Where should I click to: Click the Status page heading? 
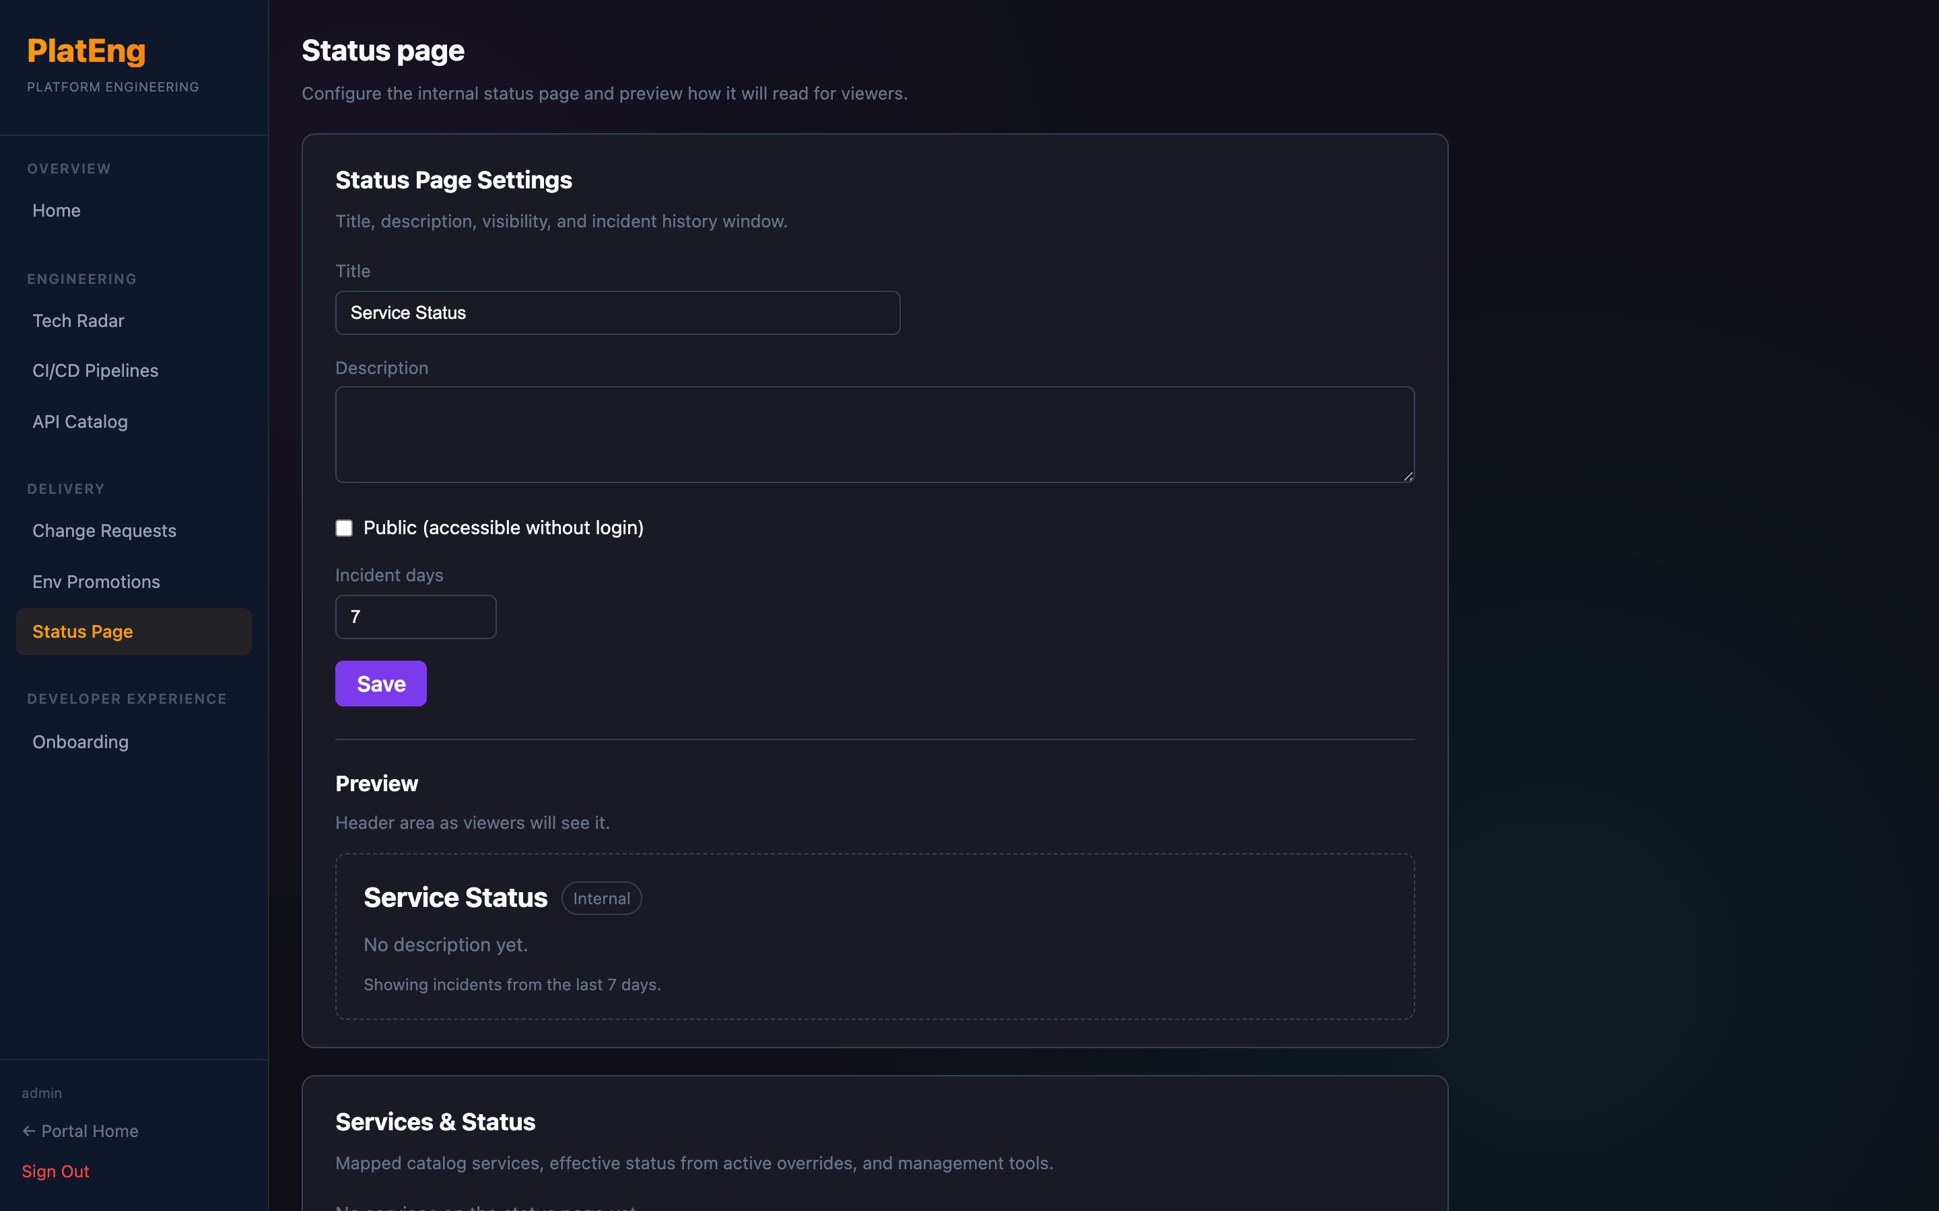[x=382, y=50]
